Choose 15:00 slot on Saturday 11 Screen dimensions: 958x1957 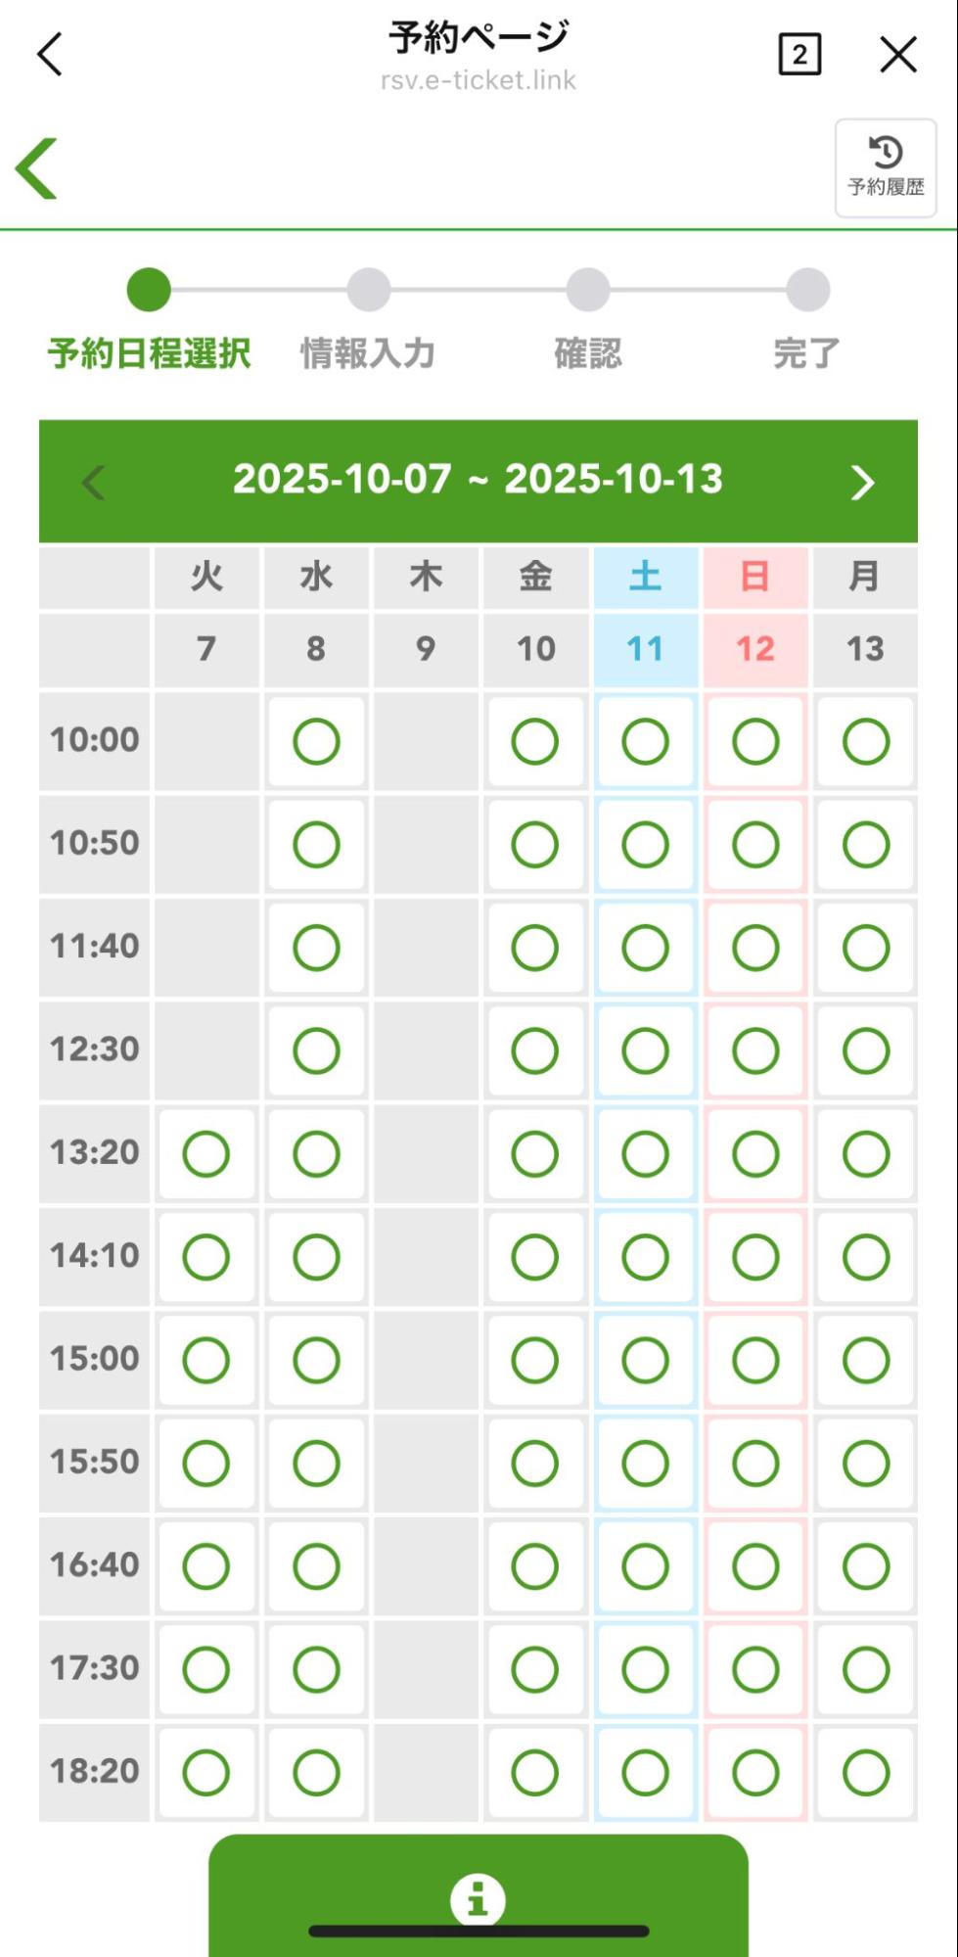645,1360
